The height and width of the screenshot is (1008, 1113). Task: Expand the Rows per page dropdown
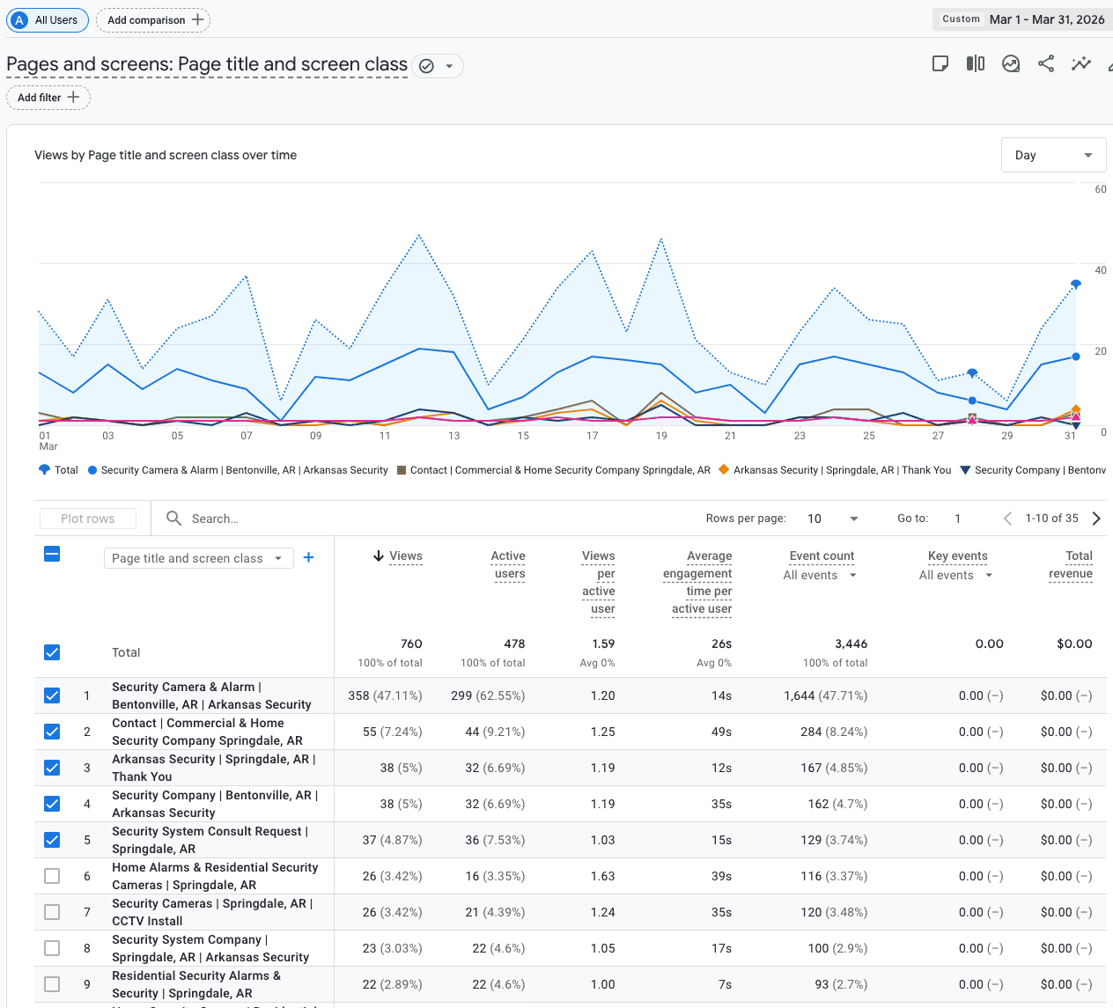tap(832, 519)
